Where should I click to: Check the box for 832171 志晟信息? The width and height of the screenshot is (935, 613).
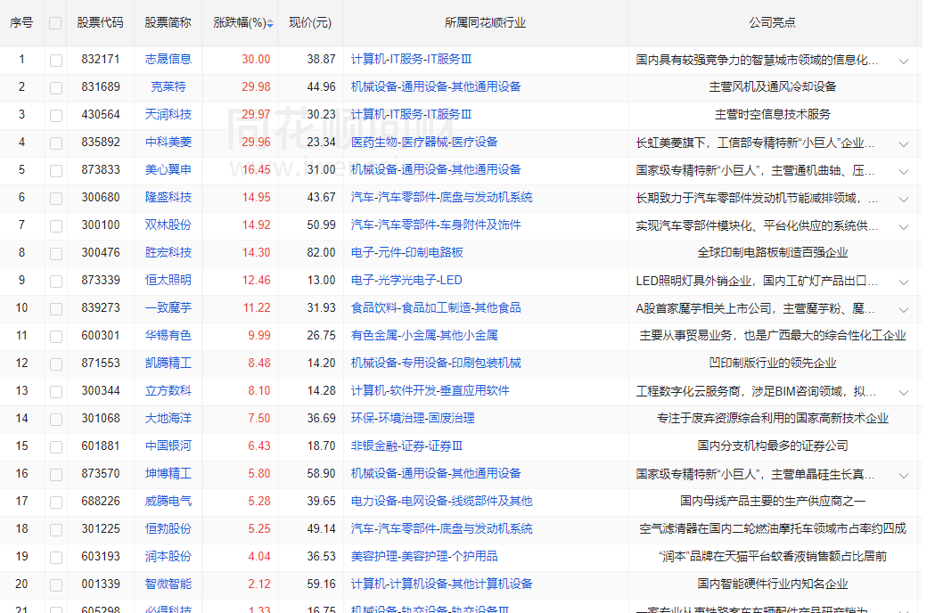[56, 61]
